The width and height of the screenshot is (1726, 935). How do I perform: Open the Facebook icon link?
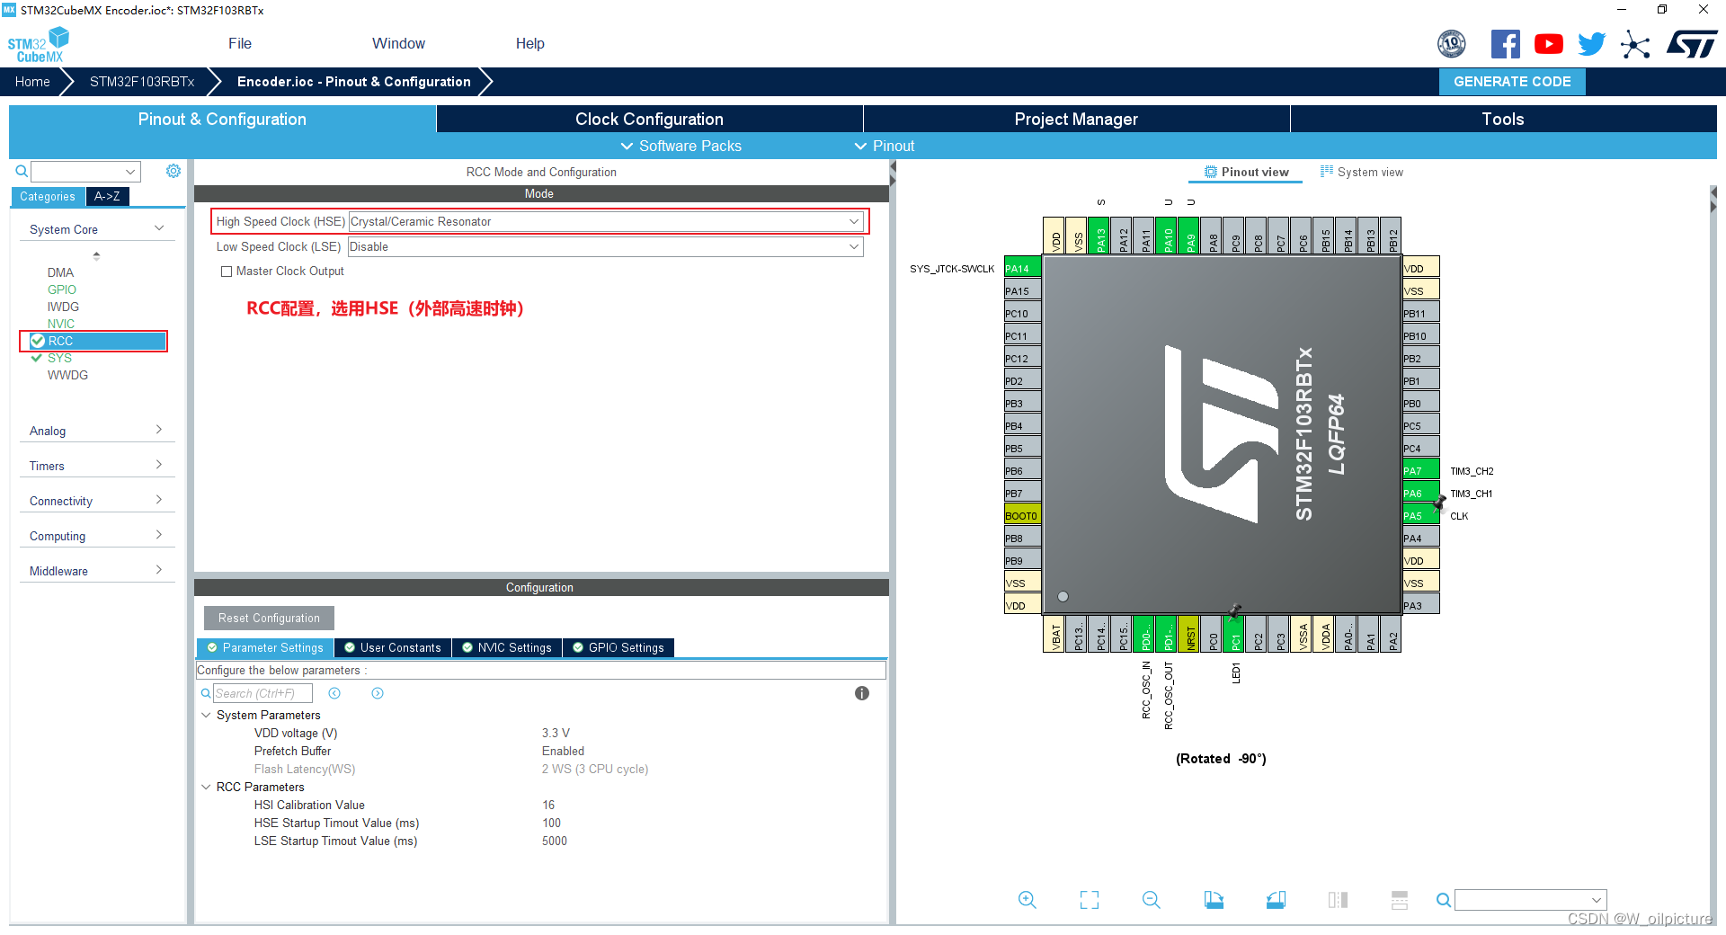1505,44
